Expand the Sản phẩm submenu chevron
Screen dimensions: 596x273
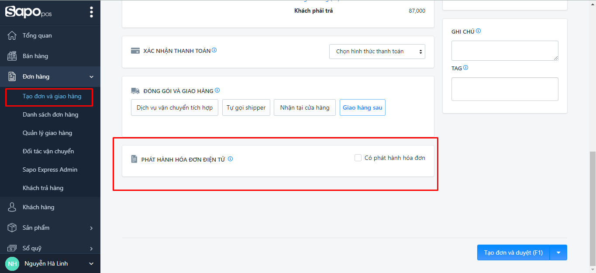tap(91, 228)
